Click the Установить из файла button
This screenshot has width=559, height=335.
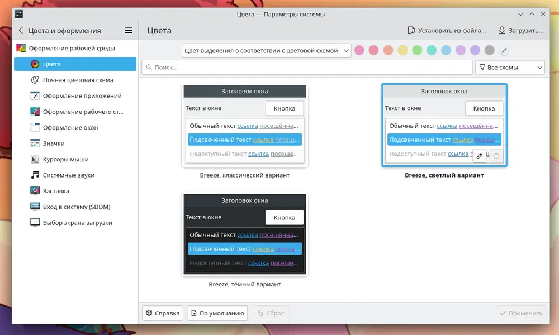447,31
